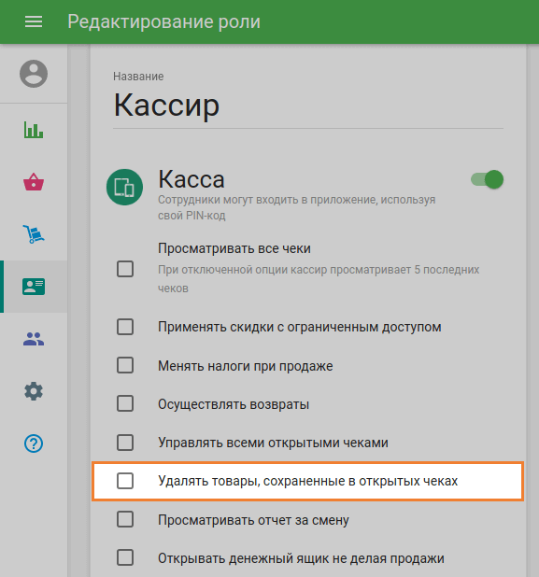Check the Просматривать все чеки checkbox
This screenshot has width=539, height=577.
(x=125, y=269)
